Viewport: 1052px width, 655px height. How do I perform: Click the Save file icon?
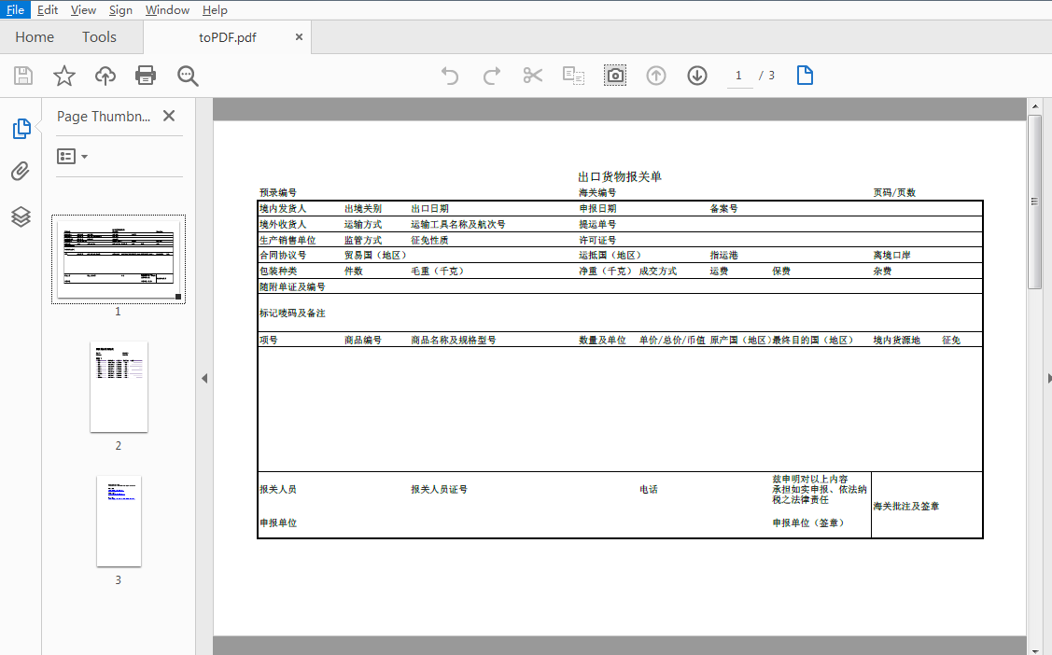click(23, 76)
